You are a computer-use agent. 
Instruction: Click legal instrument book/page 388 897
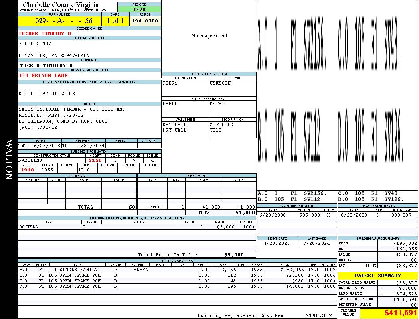(401, 215)
